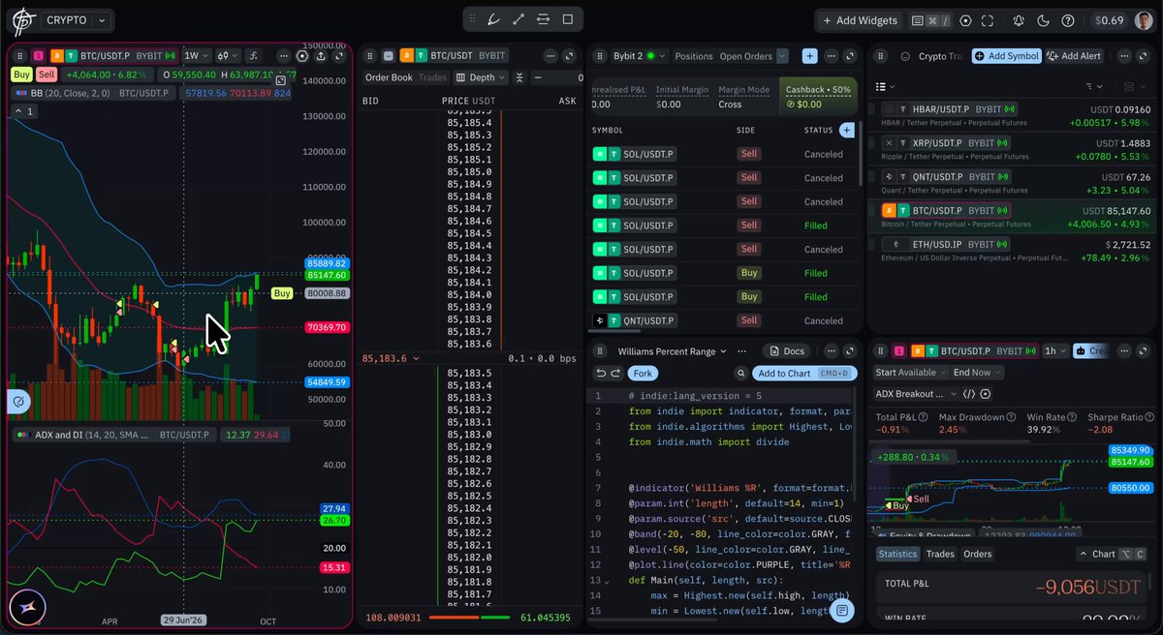
Task: Click the share/export icon on main chart
Action: coord(321,56)
